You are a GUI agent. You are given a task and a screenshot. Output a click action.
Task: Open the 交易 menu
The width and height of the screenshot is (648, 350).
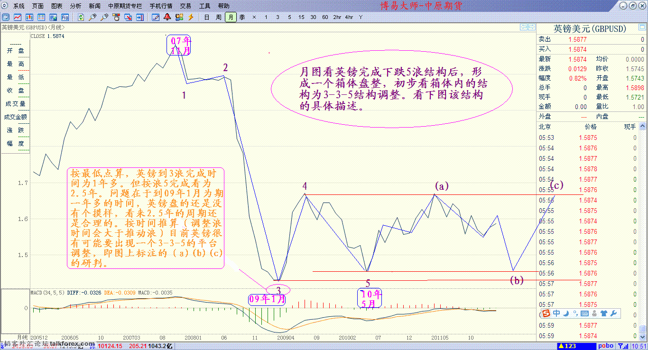(x=185, y=6)
